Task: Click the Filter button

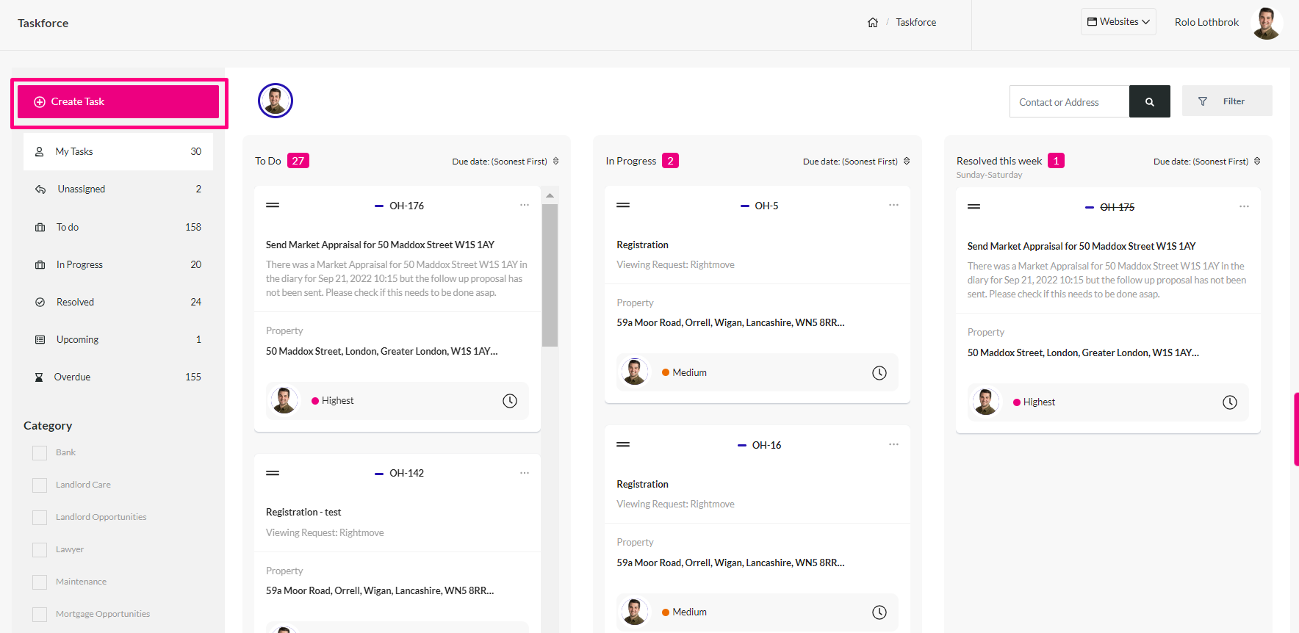Action: [x=1227, y=101]
